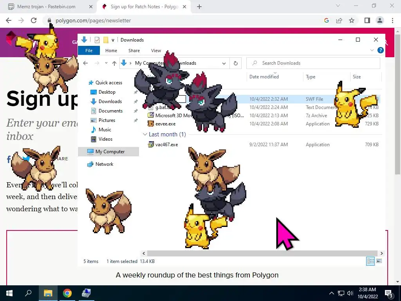Switch to Large icons view layout
Viewport: 401px width, 301px height.
(x=379, y=261)
